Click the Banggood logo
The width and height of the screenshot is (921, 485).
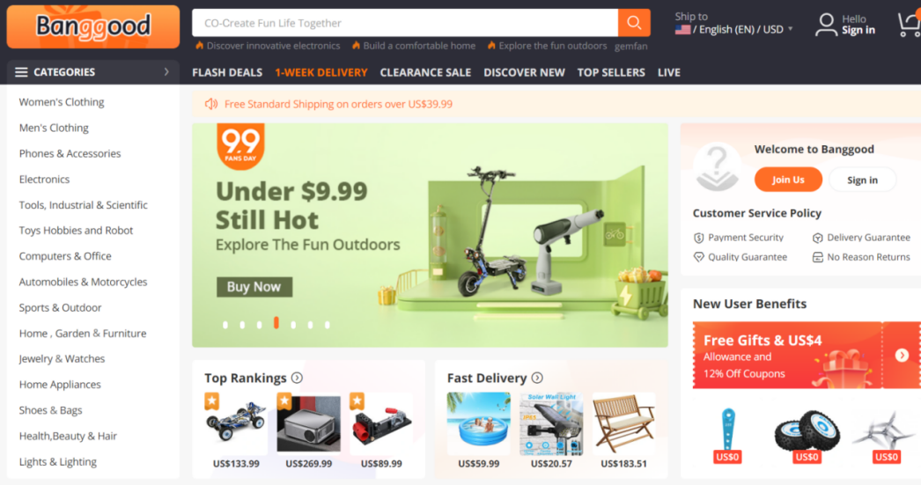pyautogui.click(x=92, y=27)
